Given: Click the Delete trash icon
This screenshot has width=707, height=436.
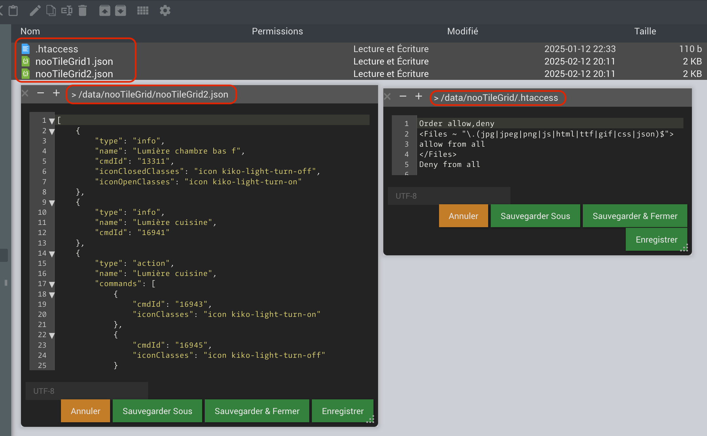Looking at the screenshot, I should click(83, 10).
